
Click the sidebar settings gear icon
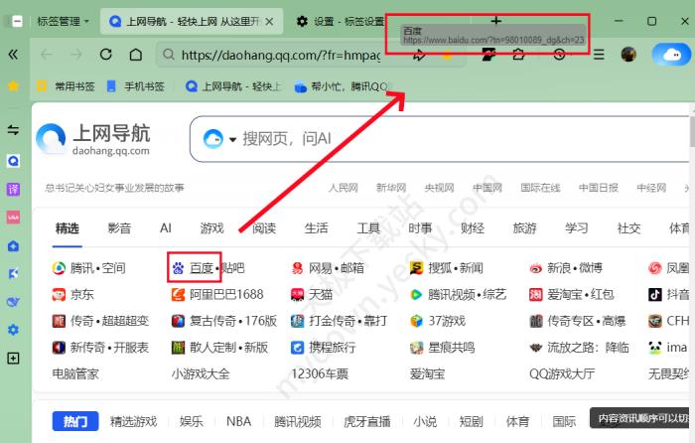pos(14,330)
